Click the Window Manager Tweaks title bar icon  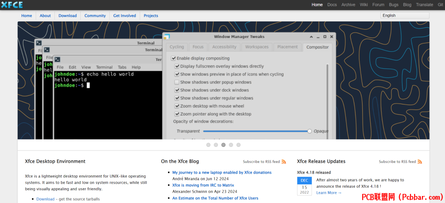click(167, 36)
